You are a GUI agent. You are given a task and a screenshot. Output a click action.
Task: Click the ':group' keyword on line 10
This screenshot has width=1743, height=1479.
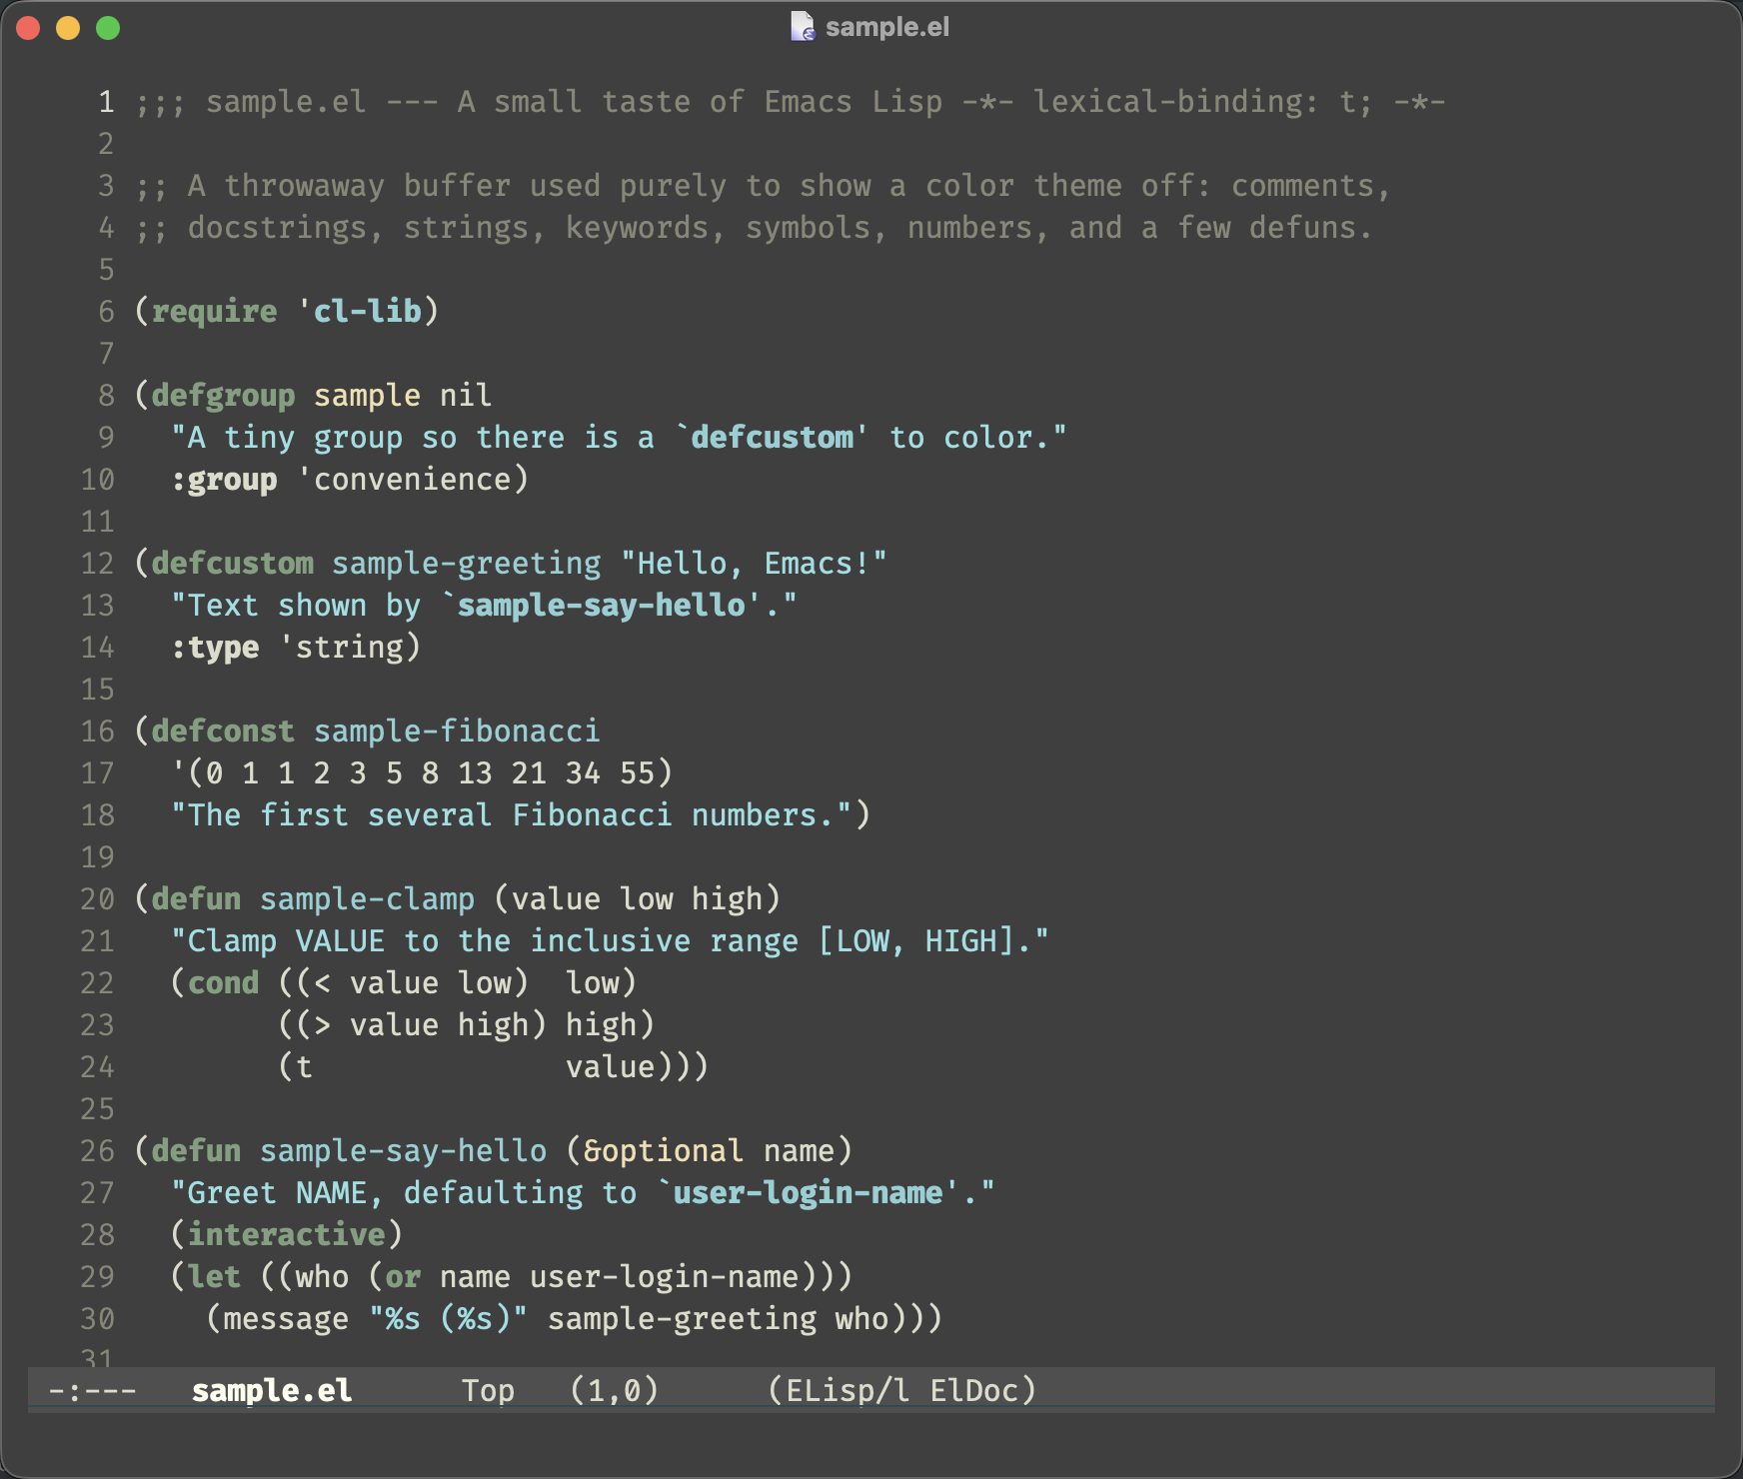(224, 479)
